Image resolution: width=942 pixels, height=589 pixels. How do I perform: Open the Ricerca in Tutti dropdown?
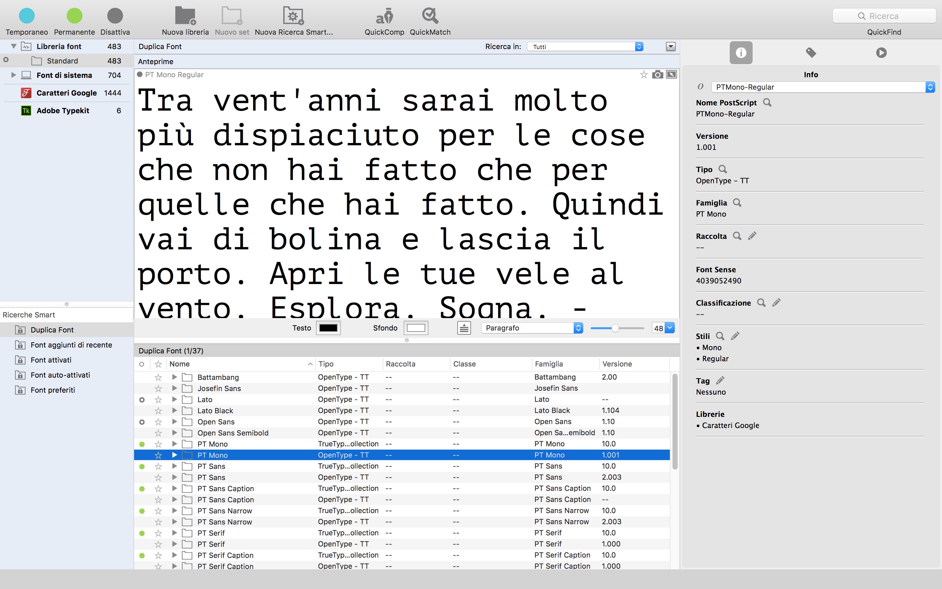(585, 47)
